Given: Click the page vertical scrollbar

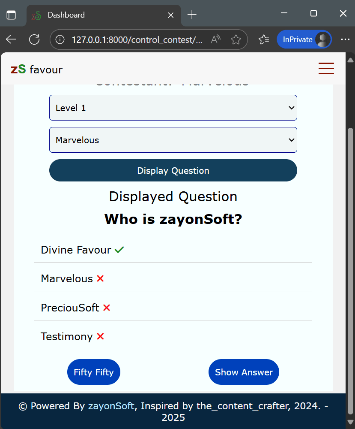Looking at the screenshot, I should click(x=350, y=257).
